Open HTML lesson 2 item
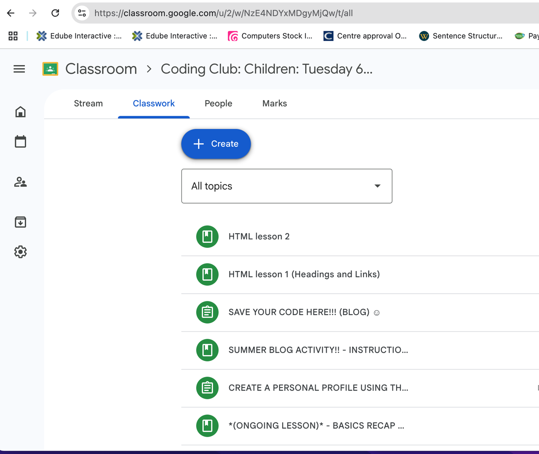 (x=360, y=237)
